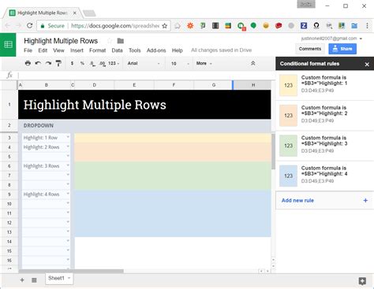374x289 pixels.
Task: Select the Paint format roller icon
Action: click(58, 63)
